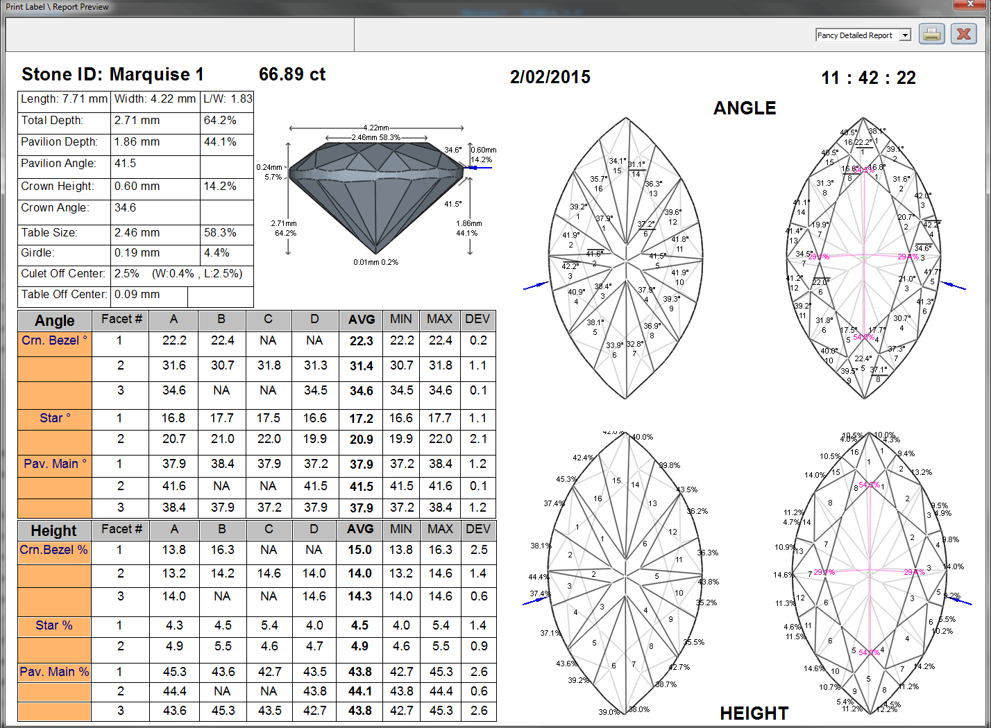Close the report preview with red X button
The height and width of the screenshot is (728, 991).
click(x=964, y=33)
